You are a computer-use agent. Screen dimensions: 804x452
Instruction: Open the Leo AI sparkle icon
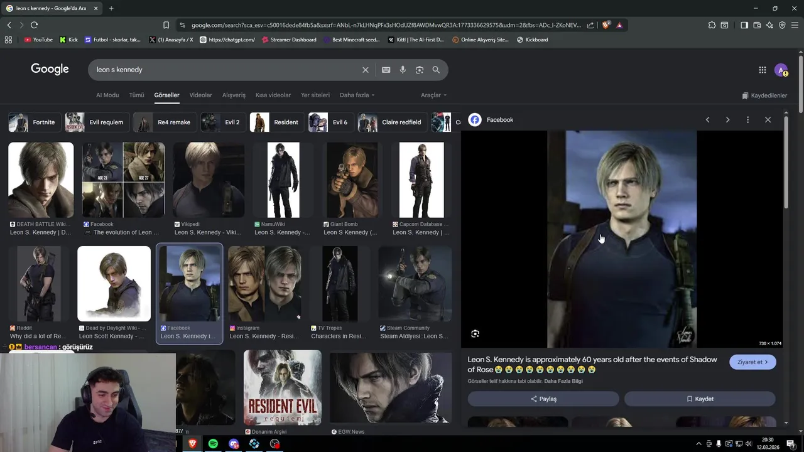click(769, 25)
